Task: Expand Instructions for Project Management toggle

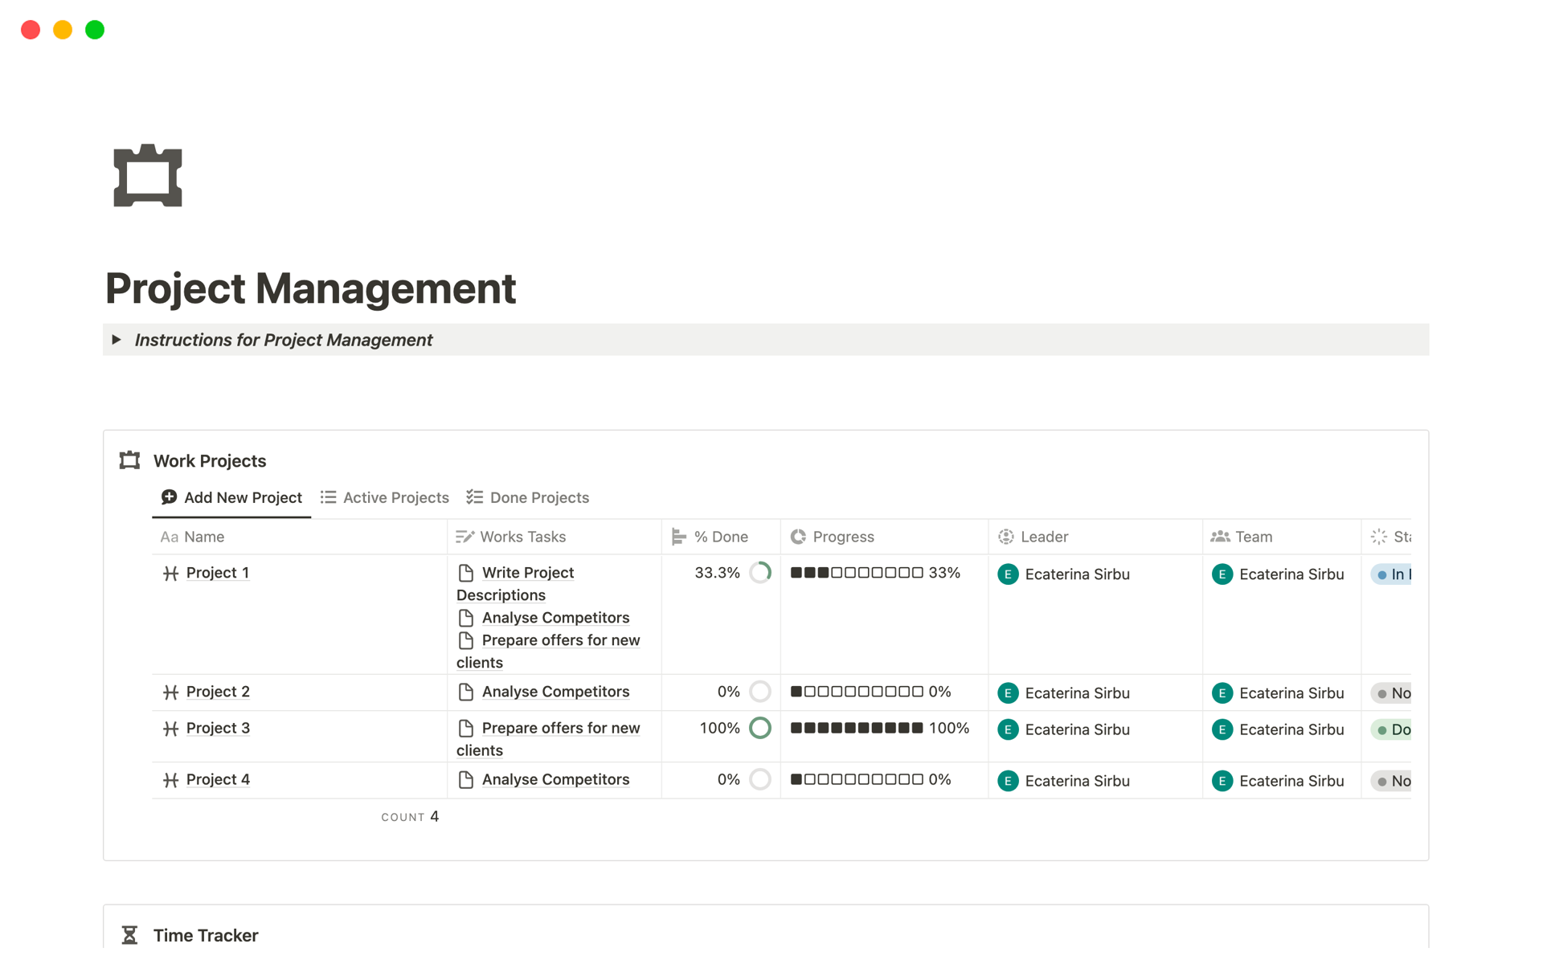Action: tap(117, 340)
